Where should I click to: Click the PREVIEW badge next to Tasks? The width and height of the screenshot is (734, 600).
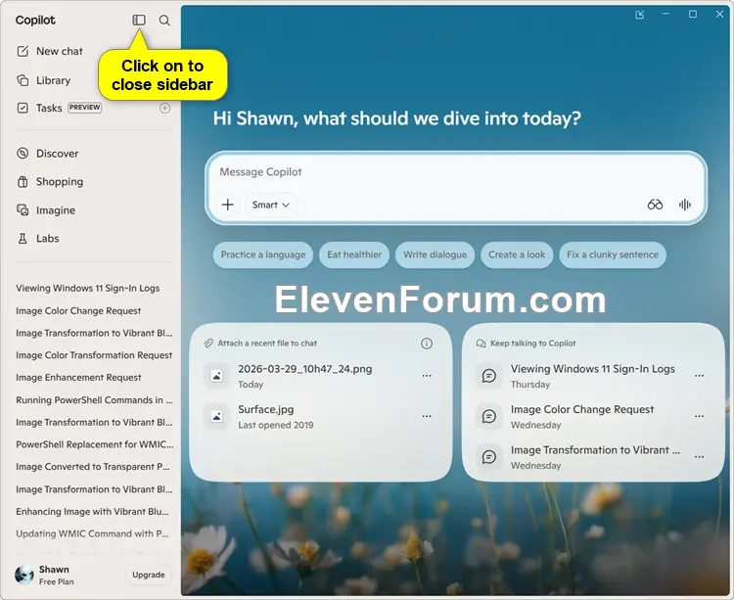point(85,107)
